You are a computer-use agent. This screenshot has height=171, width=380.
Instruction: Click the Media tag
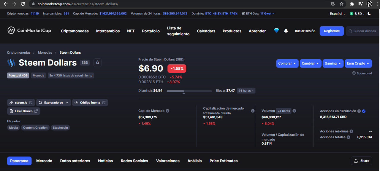click(x=13, y=128)
